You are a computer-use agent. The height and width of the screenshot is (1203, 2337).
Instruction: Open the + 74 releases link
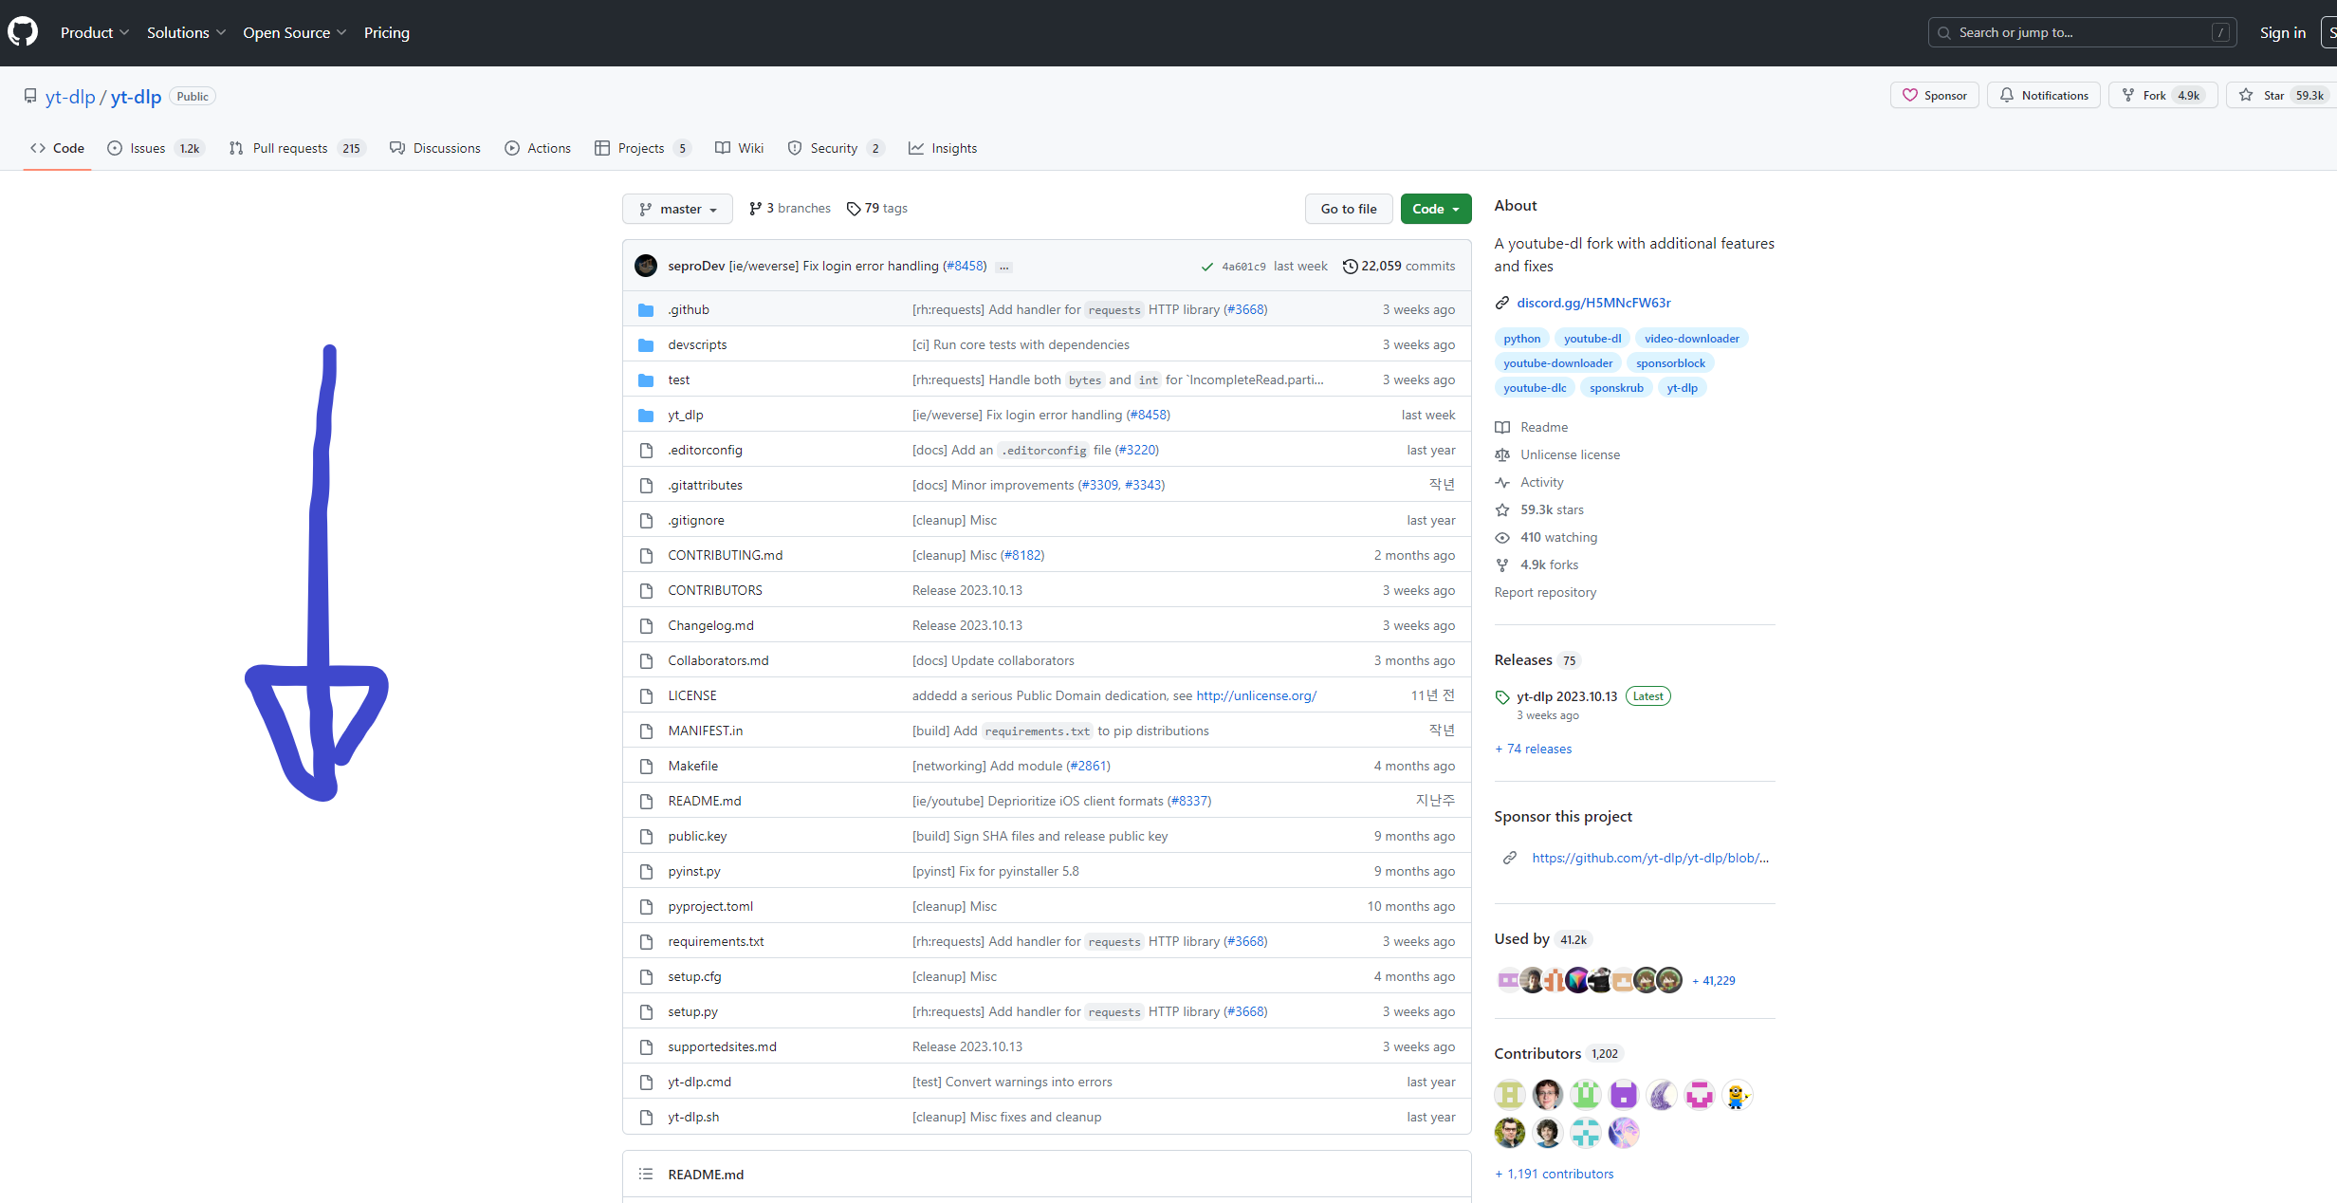(1534, 749)
